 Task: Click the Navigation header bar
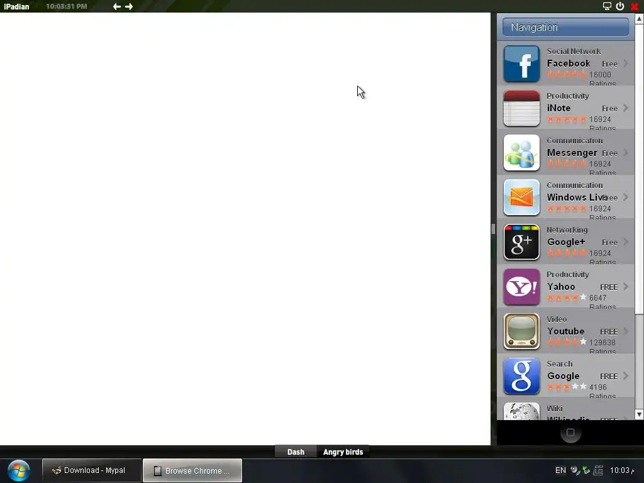coord(565,27)
